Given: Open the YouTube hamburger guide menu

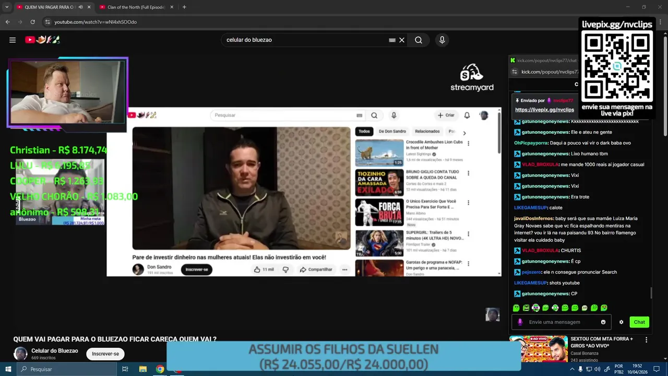Looking at the screenshot, I should [x=13, y=40].
